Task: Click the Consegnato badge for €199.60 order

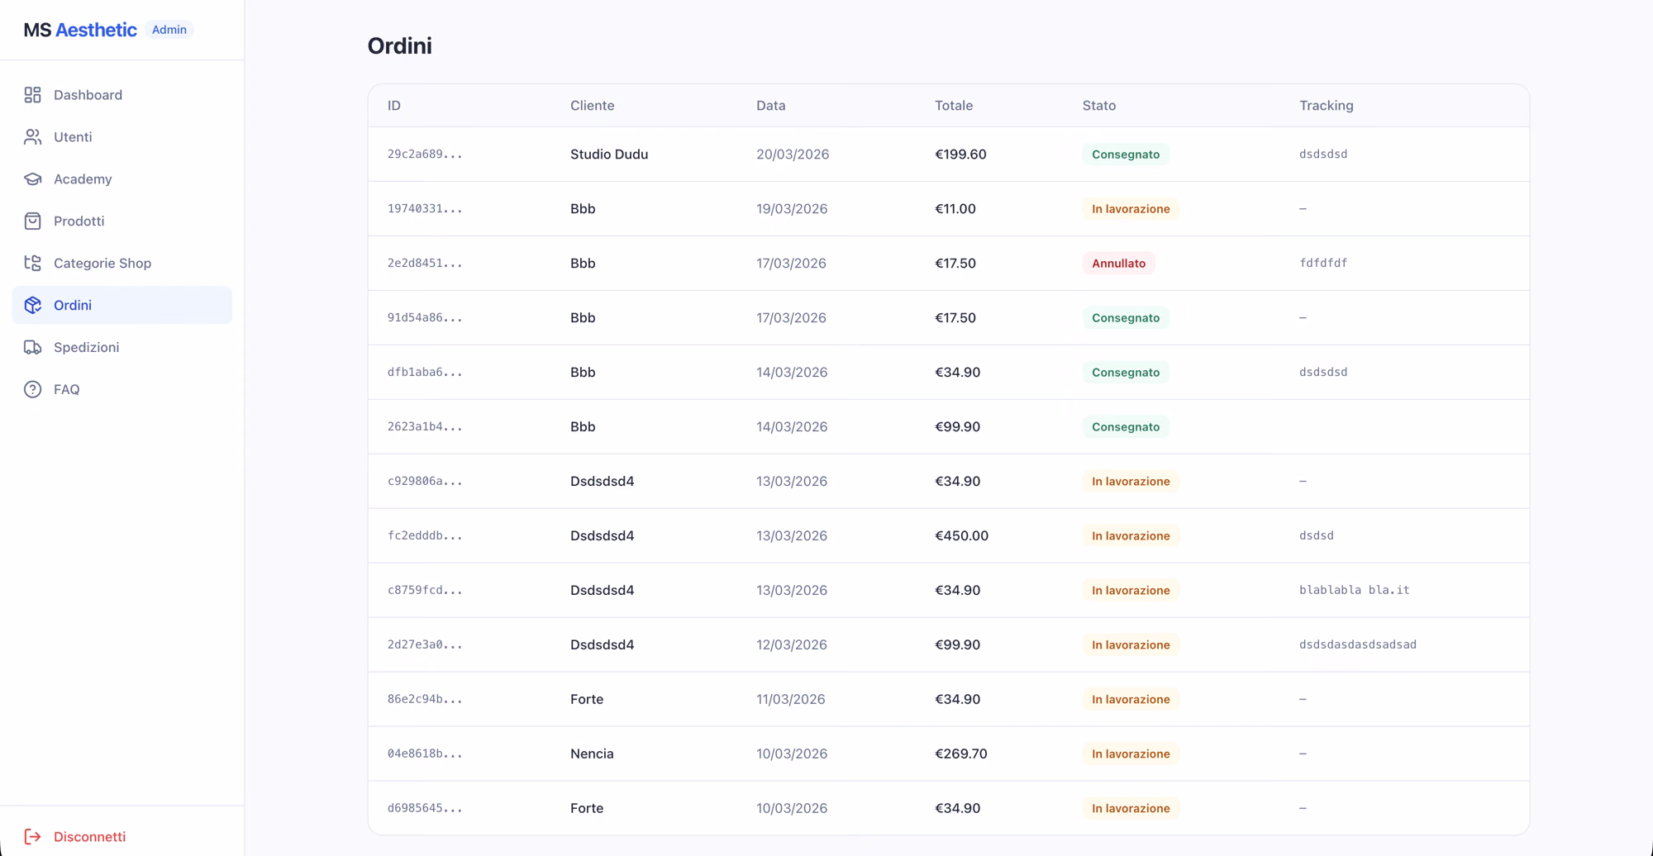Action: (x=1126, y=155)
